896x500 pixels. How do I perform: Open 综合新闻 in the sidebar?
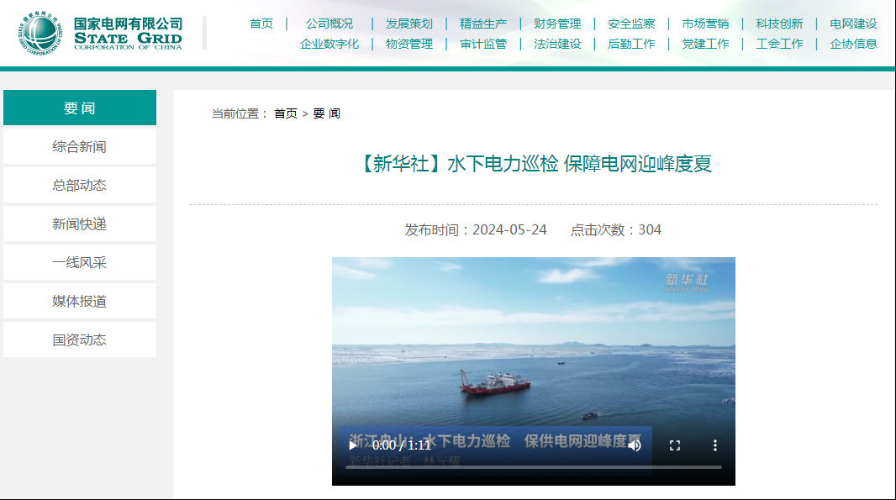click(79, 147)
